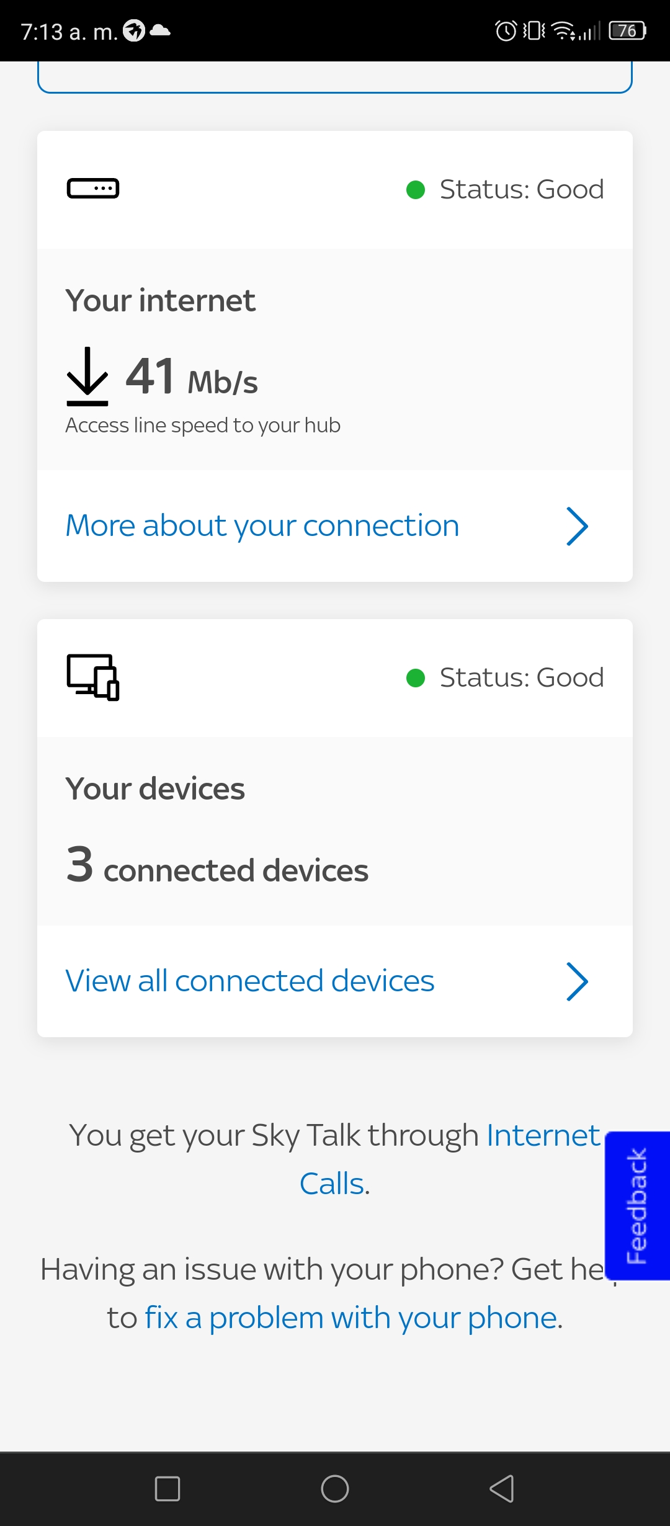The height and width of the screenshot is (1526, 670).
Task: Tap the connected devices monitor icon
Action: click(93, 677)
